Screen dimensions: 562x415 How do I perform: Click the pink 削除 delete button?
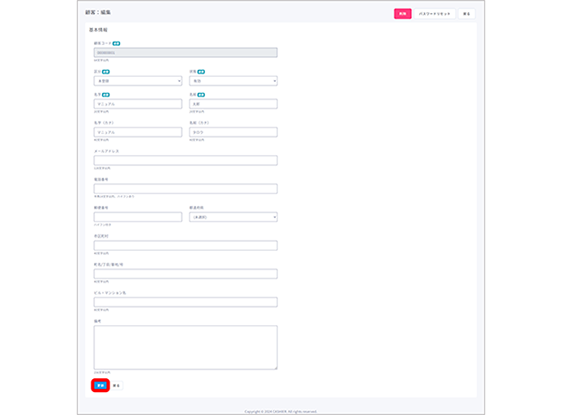click(402, 14)
